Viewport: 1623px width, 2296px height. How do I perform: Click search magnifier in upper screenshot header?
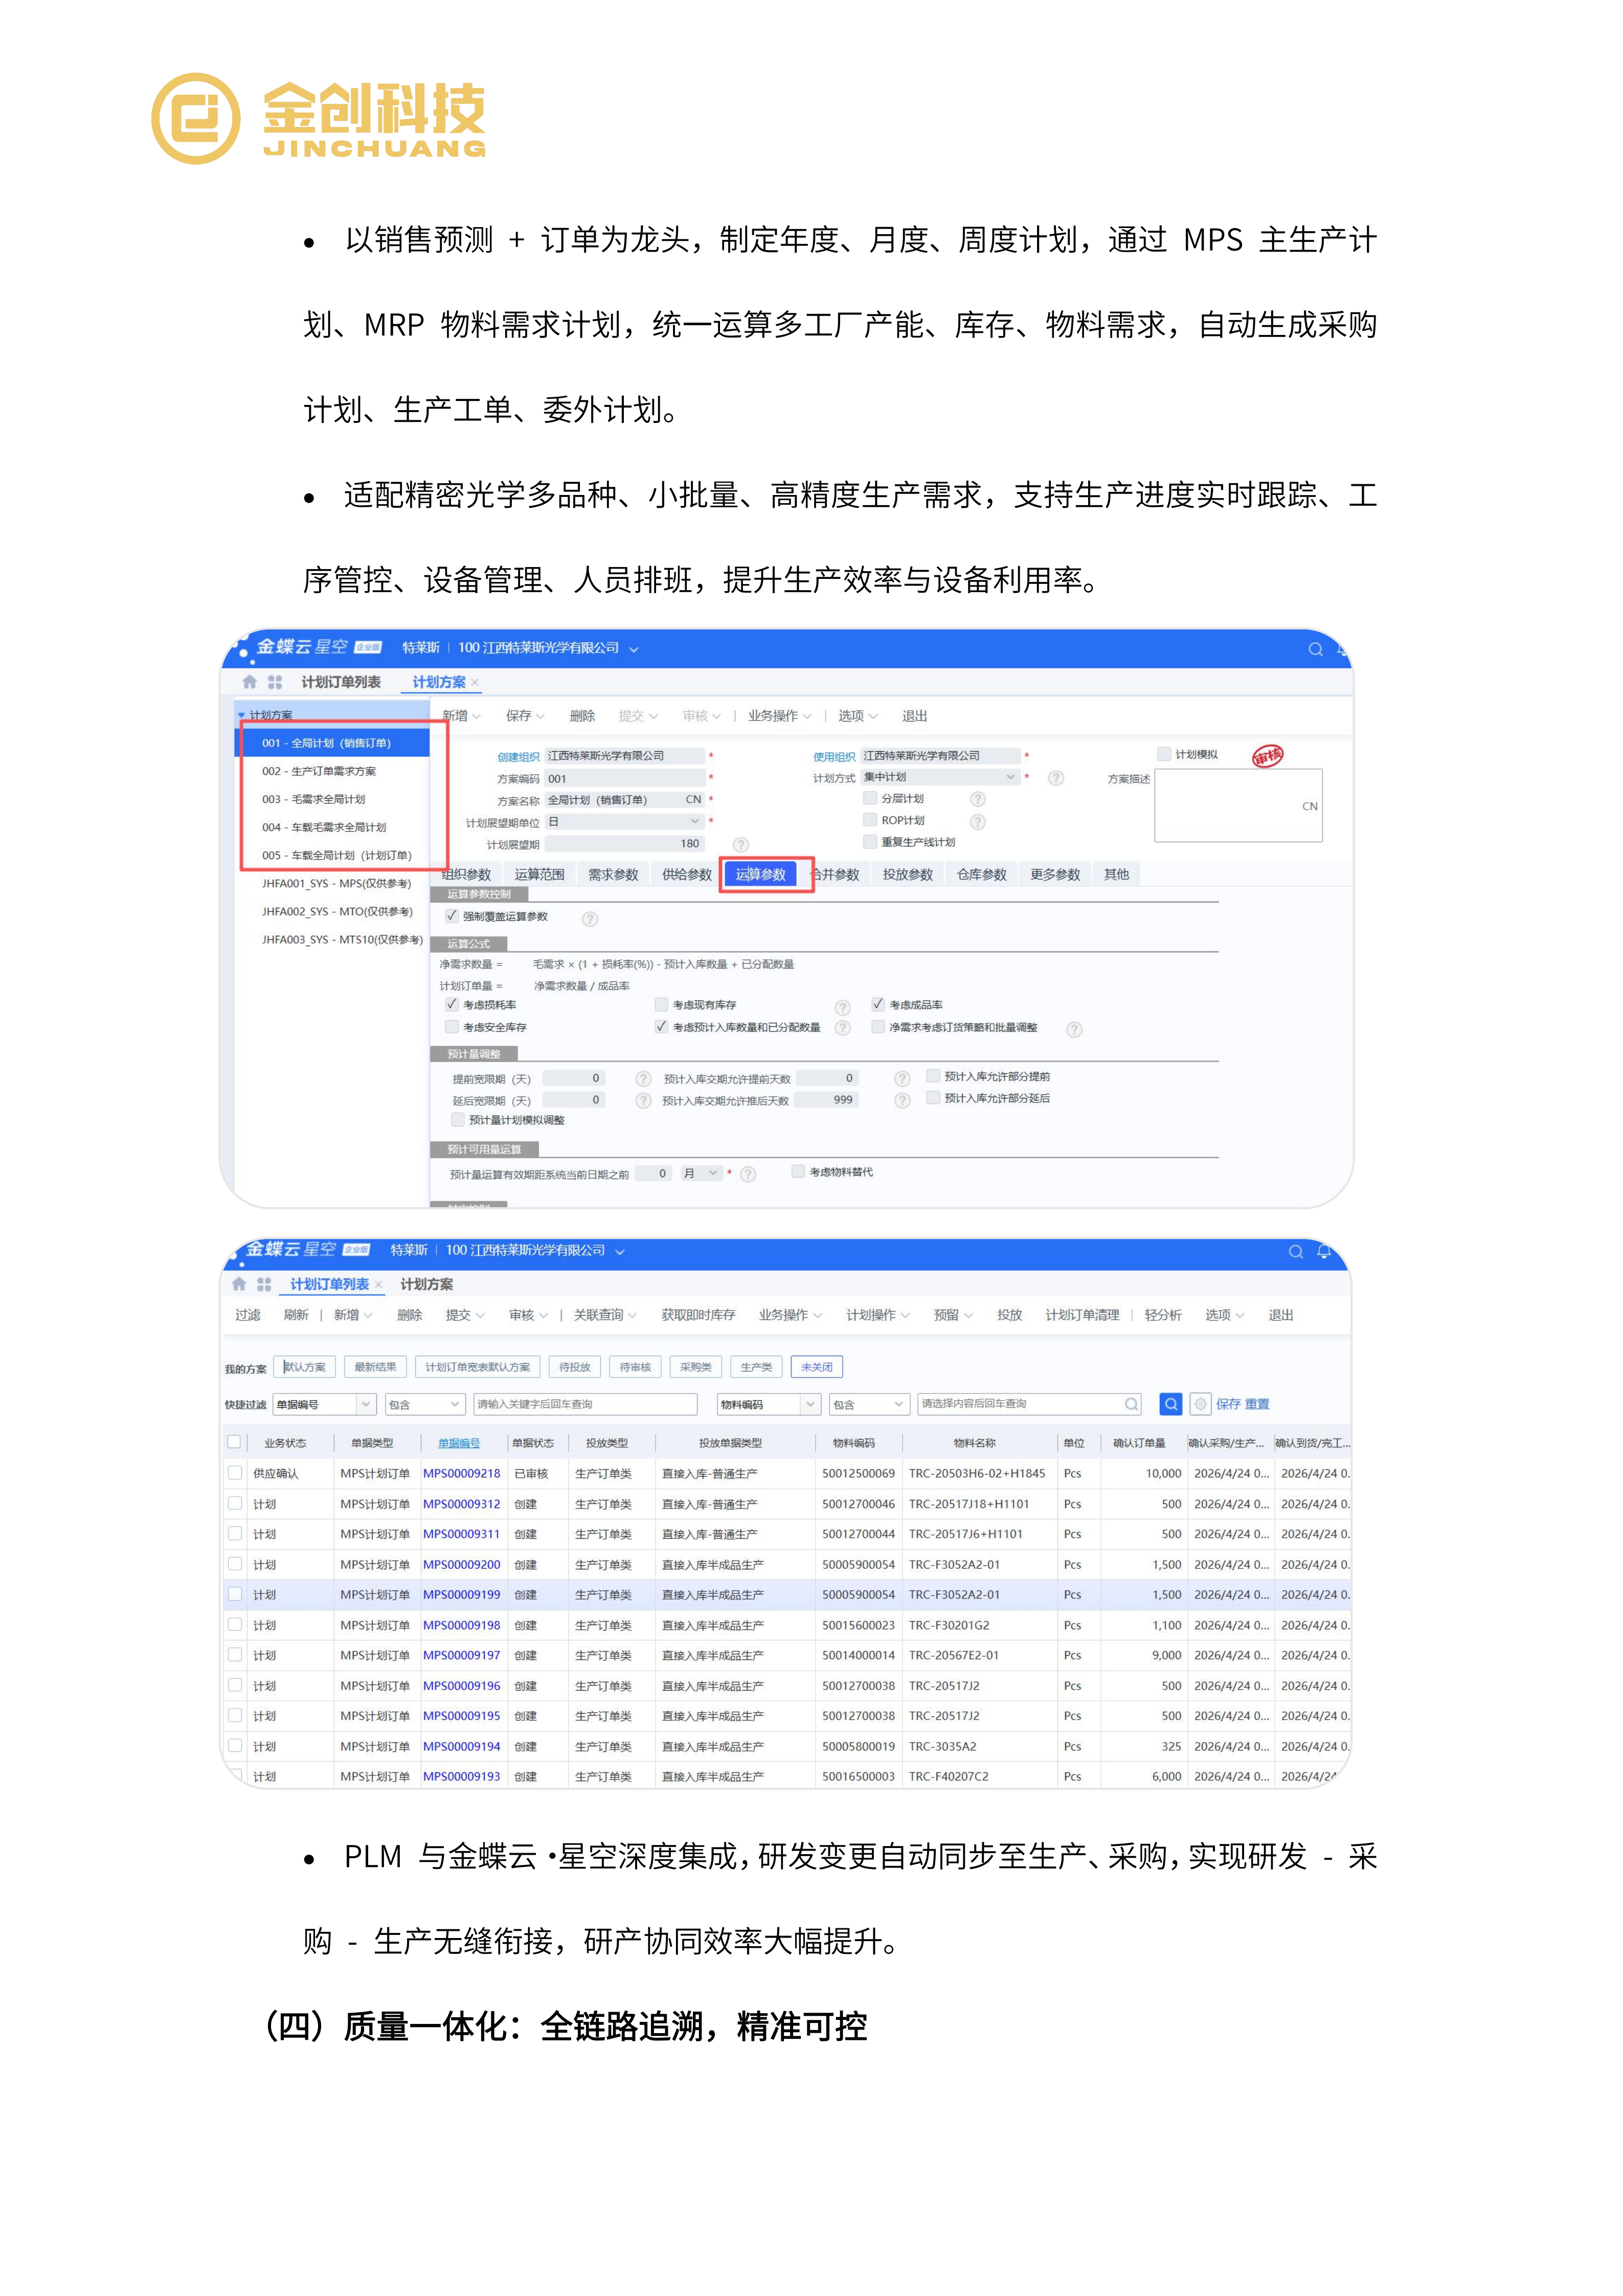[x=1315, y=649]
